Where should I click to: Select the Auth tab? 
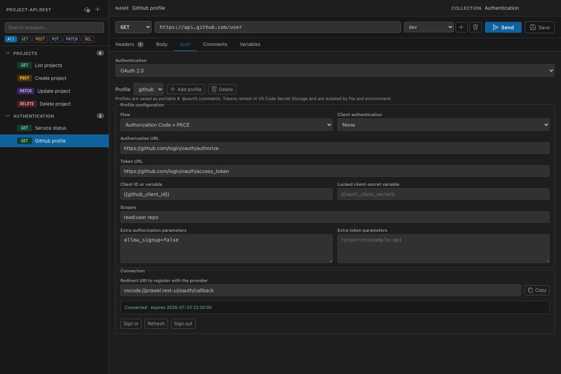[x=185, y=44]
